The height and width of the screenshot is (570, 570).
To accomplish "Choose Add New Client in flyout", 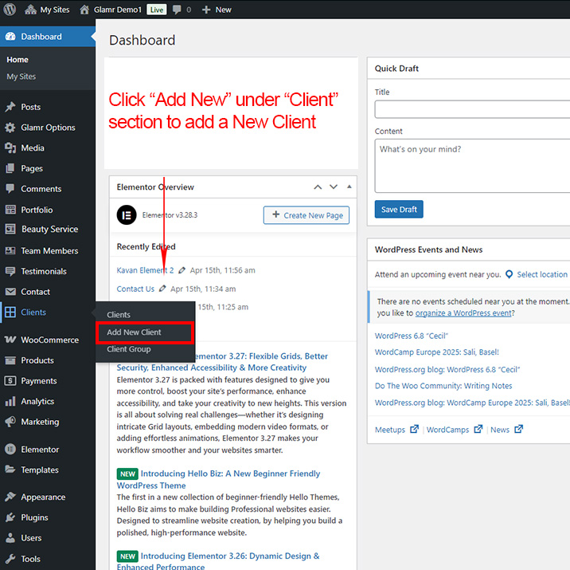I will (x=134, y=332).
